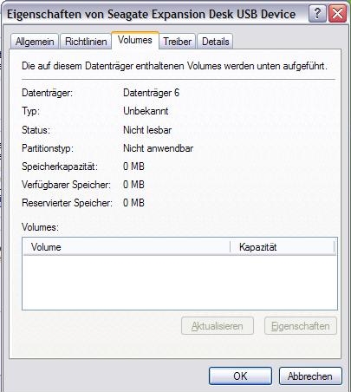The image size is (351, 392).
Task: Open the Treiber tab
Action: [177, 42]
